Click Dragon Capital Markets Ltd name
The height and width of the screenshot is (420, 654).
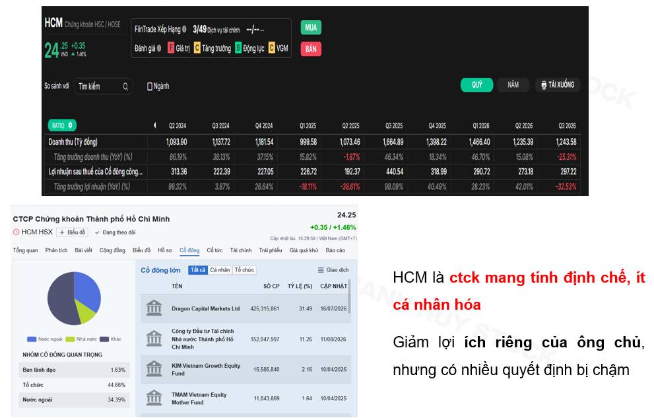tap(206, 308)
